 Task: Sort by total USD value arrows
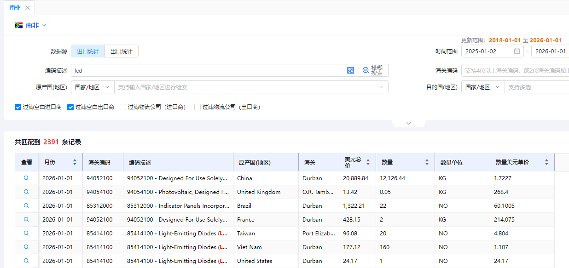368,162
